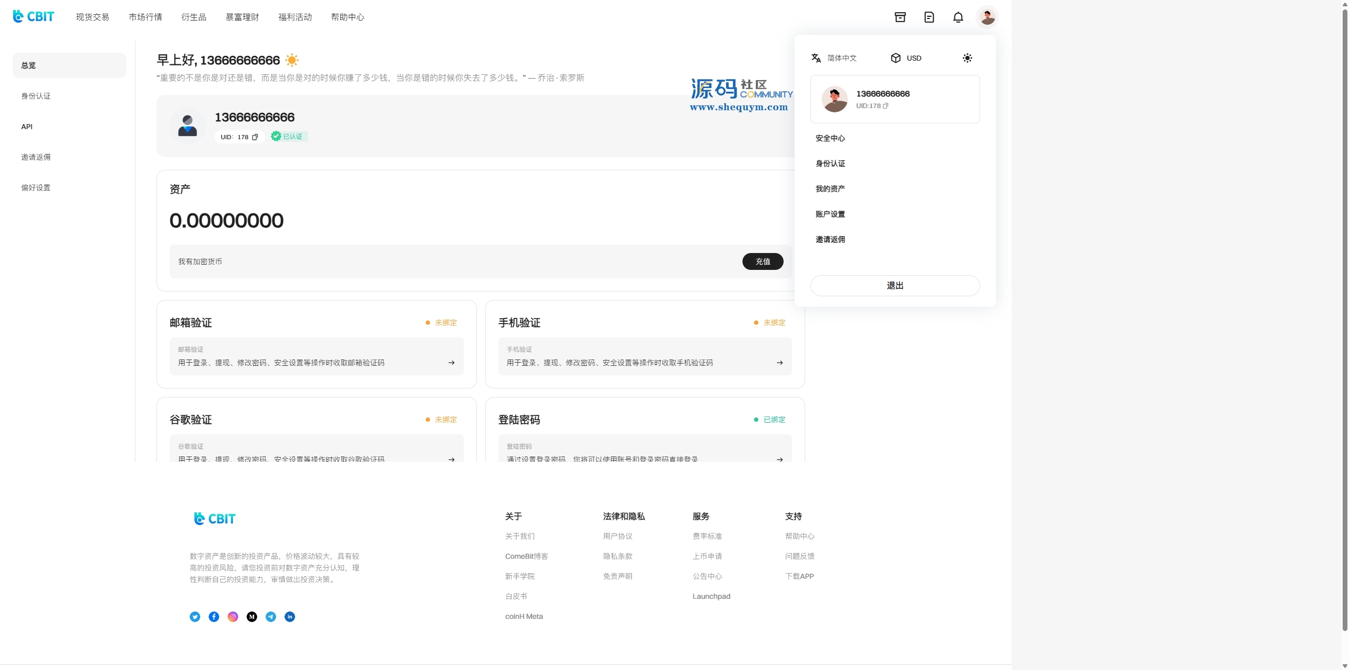Open the LinkedIn footer icon
Viewport: 1349px width, 670px height.
(290, 617)
